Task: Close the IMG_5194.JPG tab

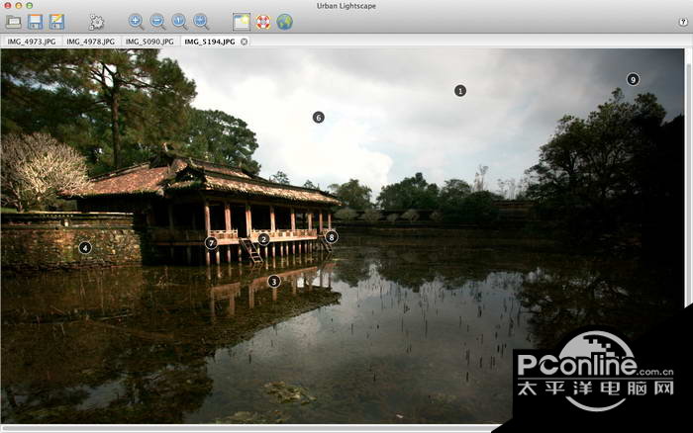Action: pyautogui.click(x=244, y=42)
